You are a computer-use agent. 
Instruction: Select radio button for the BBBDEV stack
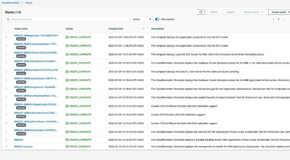click(x=6, y=140)
